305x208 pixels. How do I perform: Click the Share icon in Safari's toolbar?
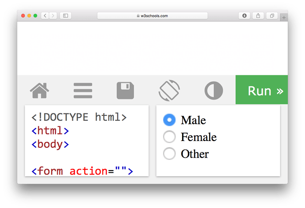[258, 16]
